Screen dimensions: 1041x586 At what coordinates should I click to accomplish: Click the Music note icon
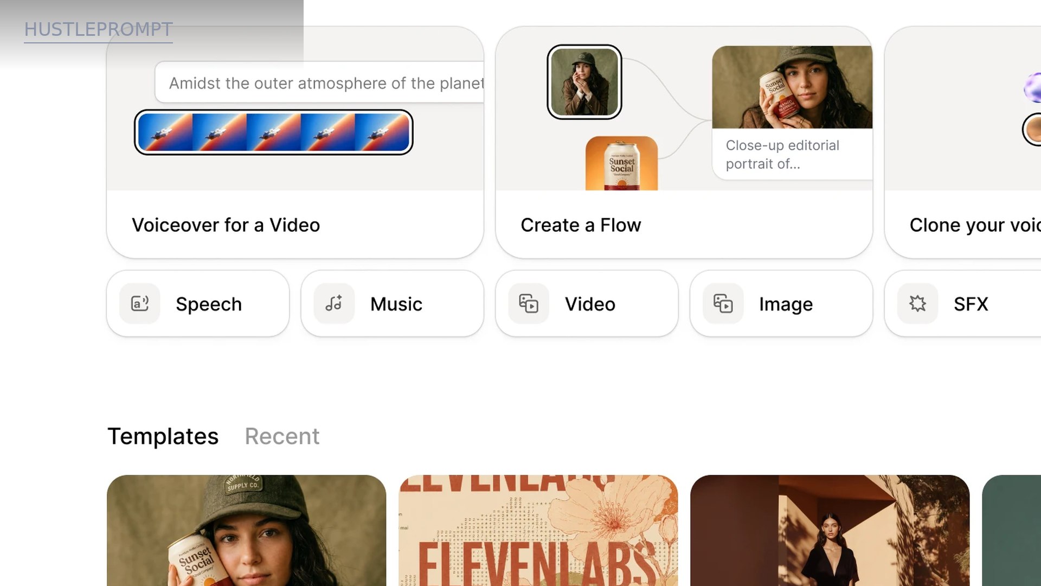click(x=334, y=303)
